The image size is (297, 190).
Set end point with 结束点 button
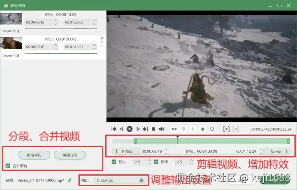[277, 151]
